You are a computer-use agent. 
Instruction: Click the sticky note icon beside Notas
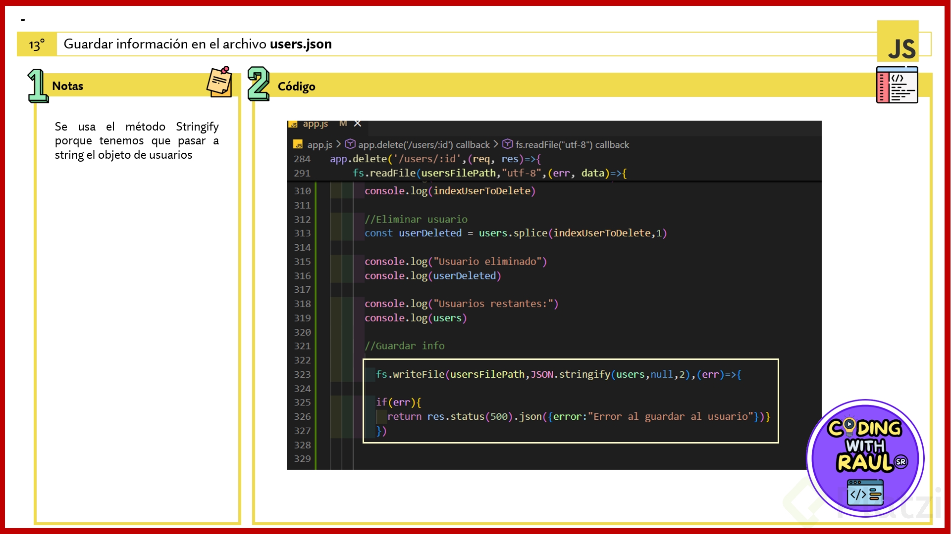[219, 82]
